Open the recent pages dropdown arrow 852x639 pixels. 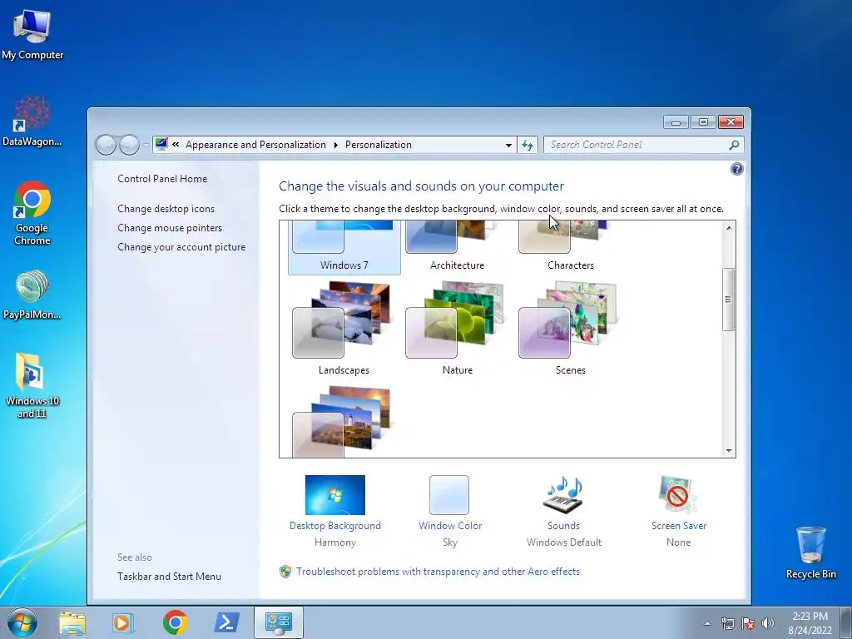(146, 145)
